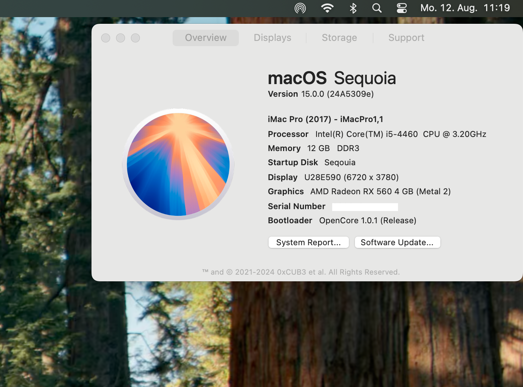Open System Report

[x=309, y=242]
